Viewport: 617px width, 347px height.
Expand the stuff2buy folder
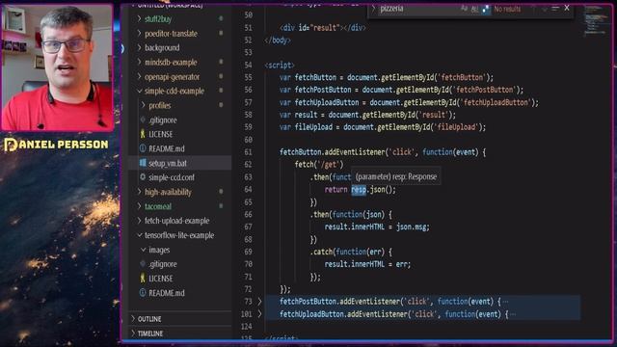point(139,18)
